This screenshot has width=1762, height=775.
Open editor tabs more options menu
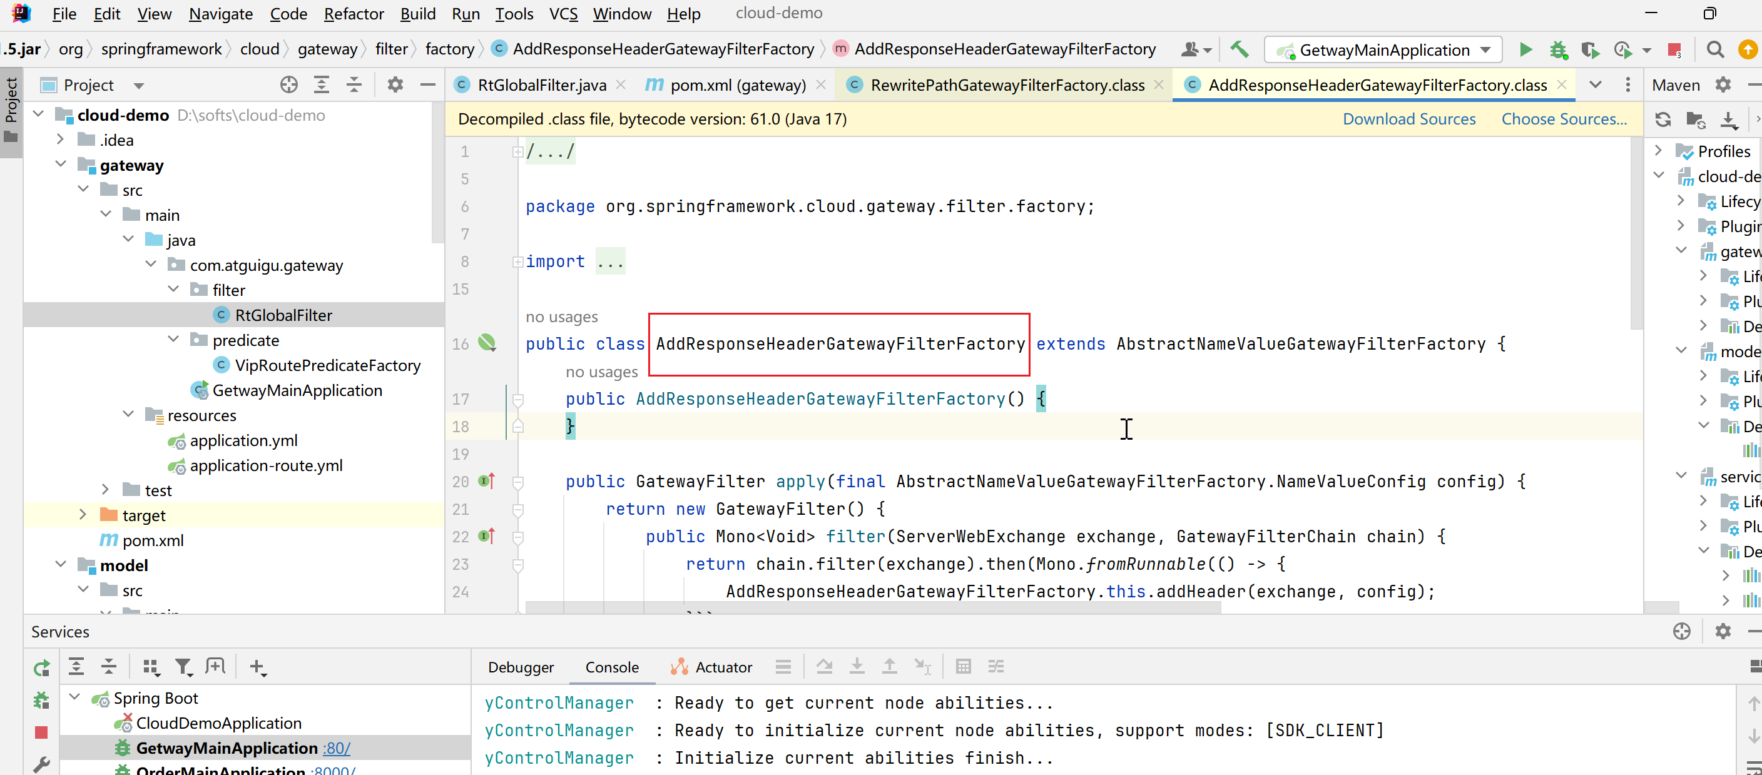click(x=1628, y=85)
